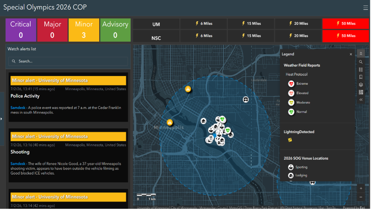The width and height of the screenshot is (371, 210).
Task: Open the map layers tool
Action: (x=361, y=85)
